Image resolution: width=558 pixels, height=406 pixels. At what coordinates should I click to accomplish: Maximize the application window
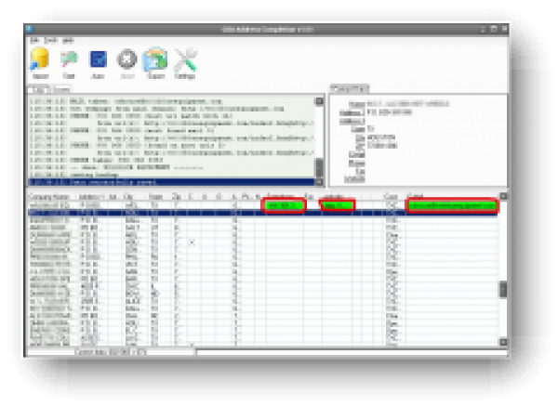click(x=494, y=29)
